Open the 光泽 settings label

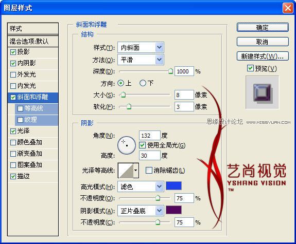coord(23,131)
